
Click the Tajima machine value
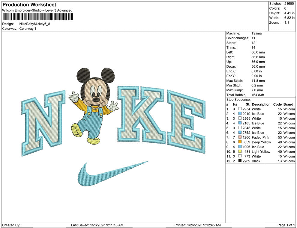click(256, 34)
